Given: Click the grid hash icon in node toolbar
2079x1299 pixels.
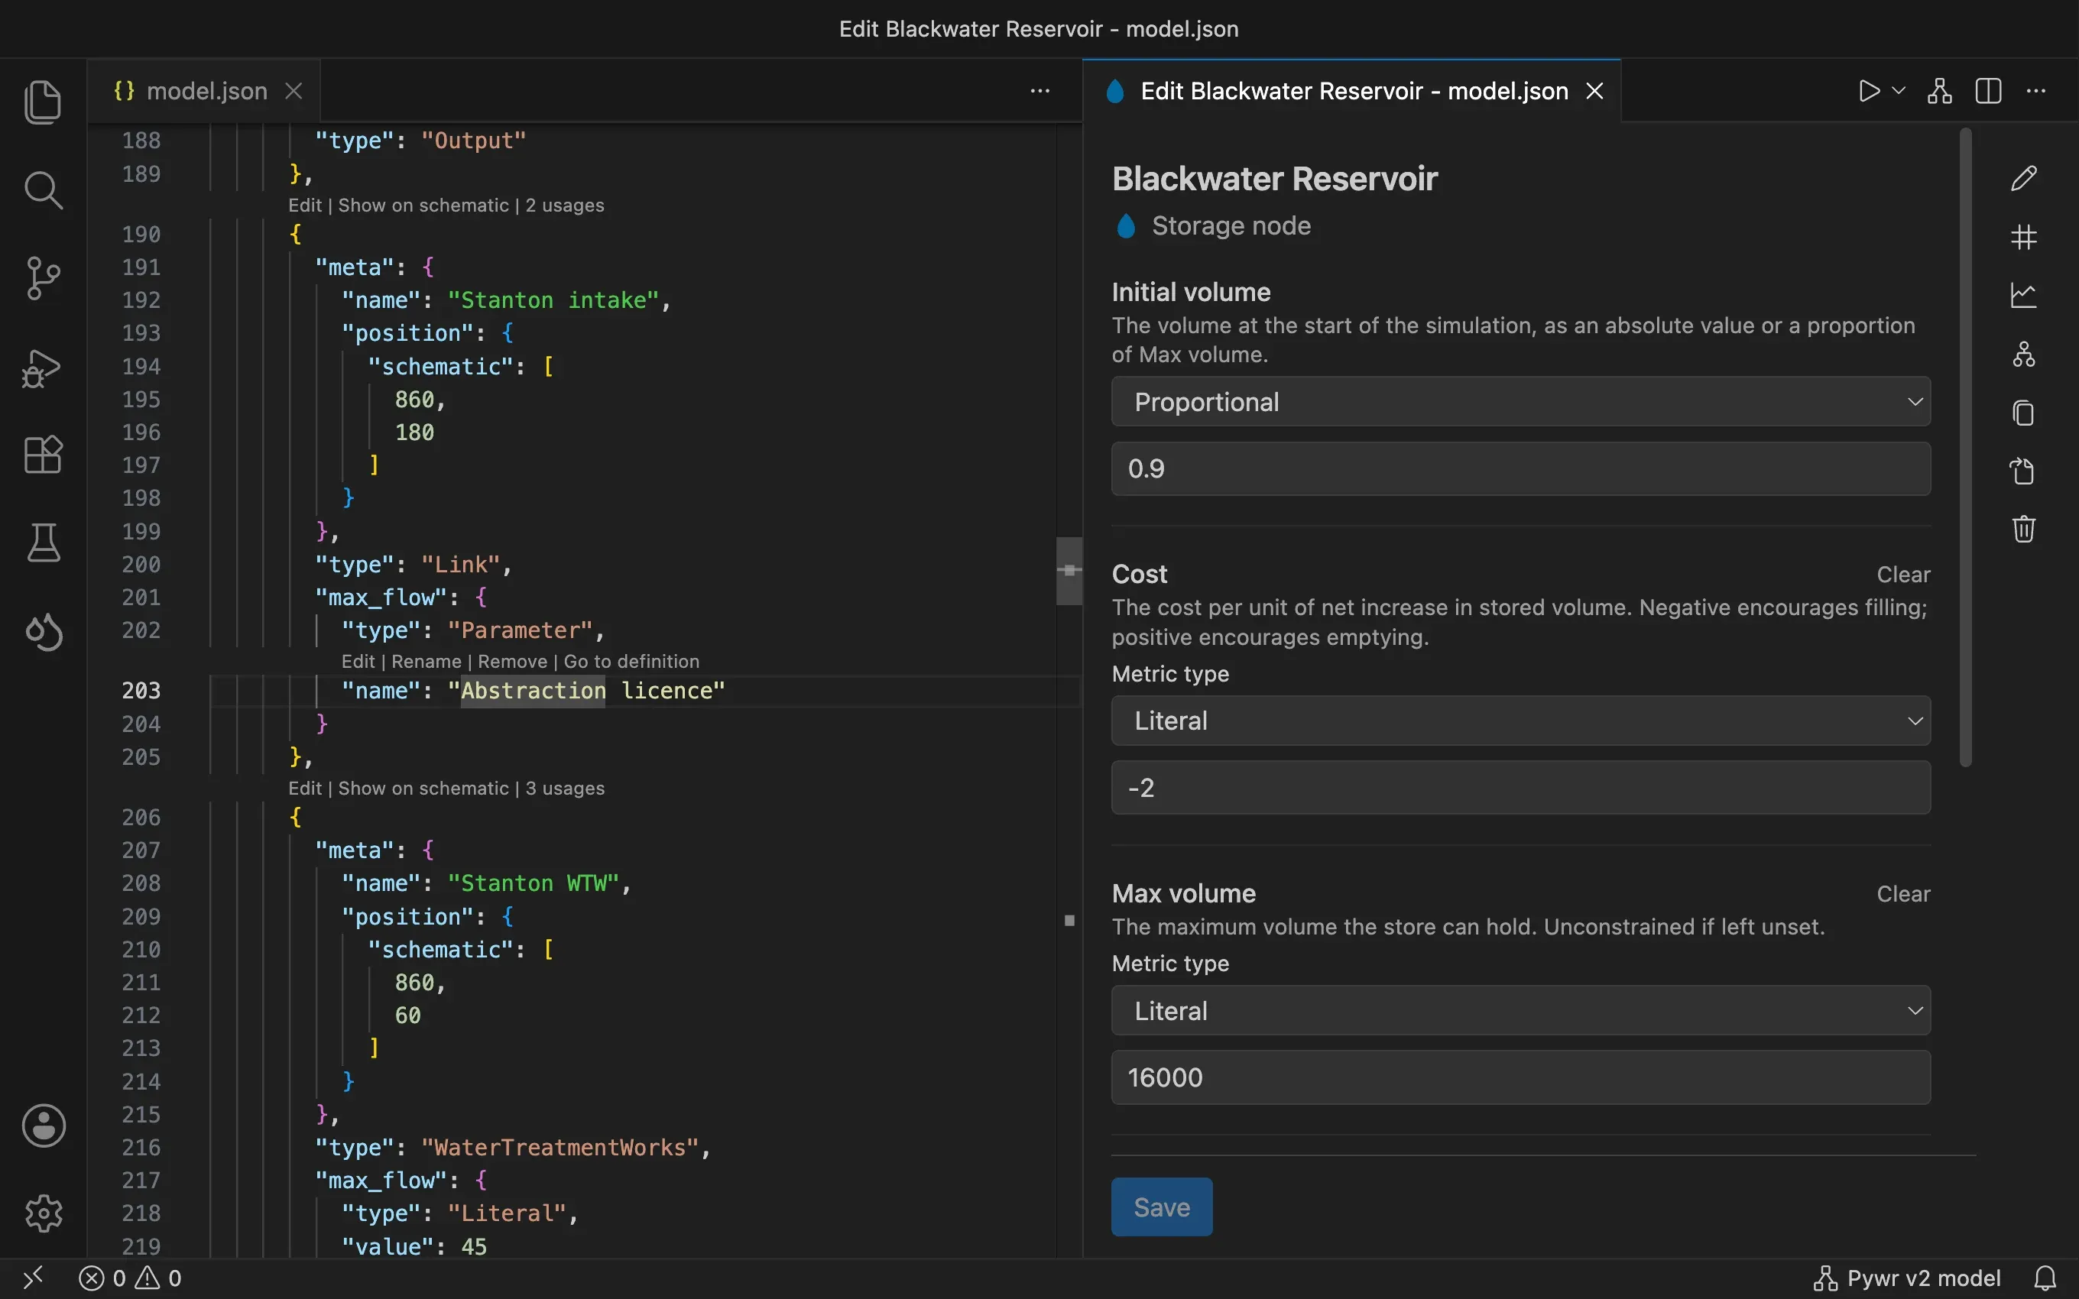Looking at the screenshot, I should (2023, 237).
